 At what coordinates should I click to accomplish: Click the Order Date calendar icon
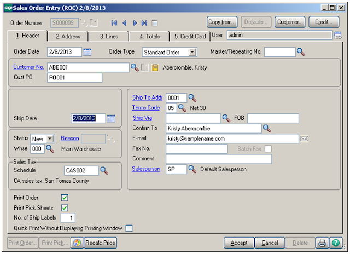pos(87,52)
